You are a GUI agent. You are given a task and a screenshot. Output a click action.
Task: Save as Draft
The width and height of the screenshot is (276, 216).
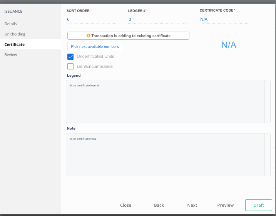259,205
